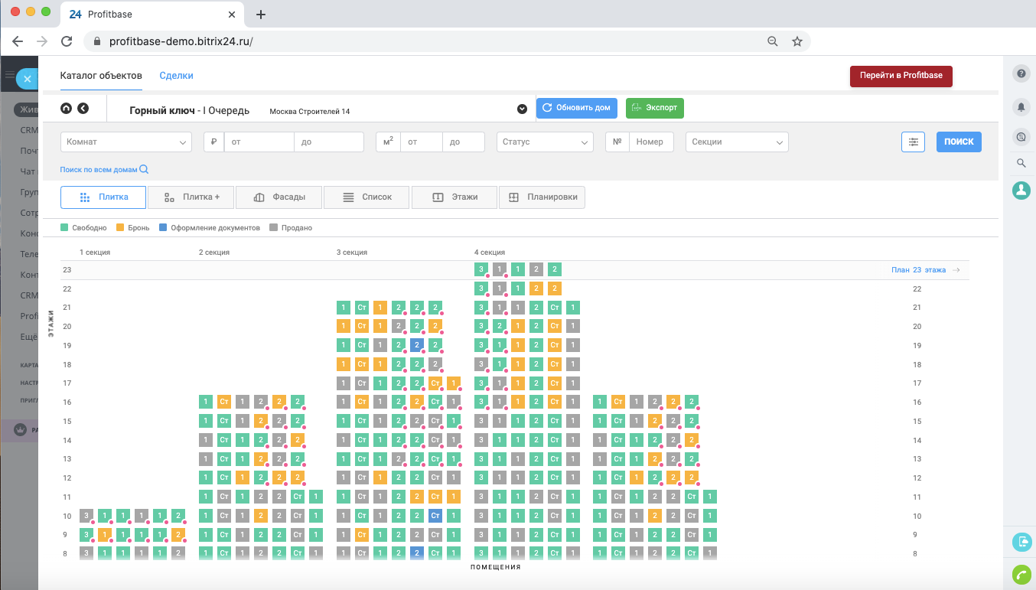Click the teal mobile app icon in the right sidebar

(x=1021, y=543)
